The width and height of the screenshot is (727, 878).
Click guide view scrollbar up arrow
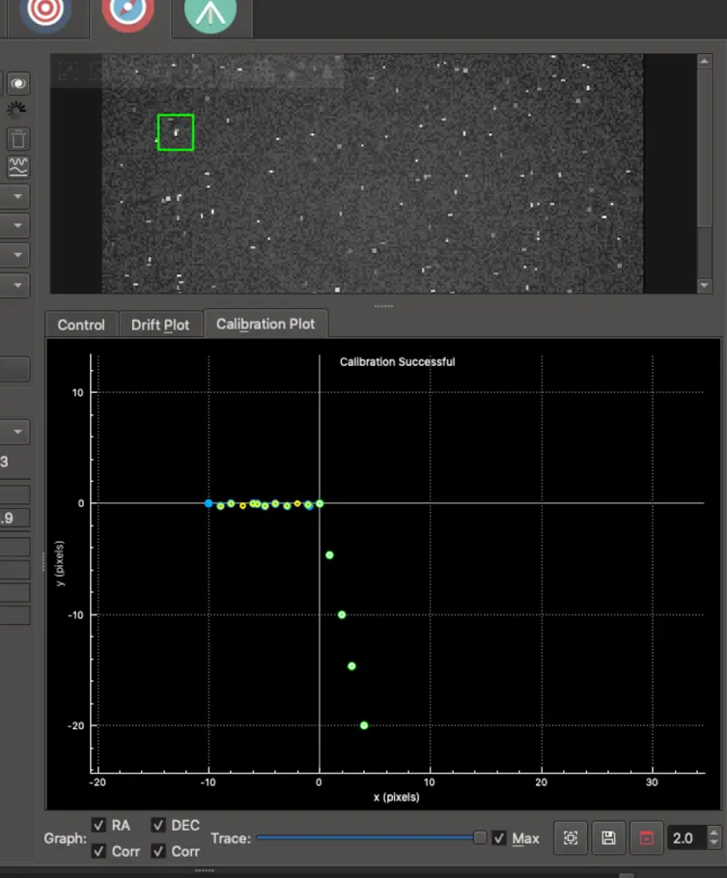pos(704,62)
